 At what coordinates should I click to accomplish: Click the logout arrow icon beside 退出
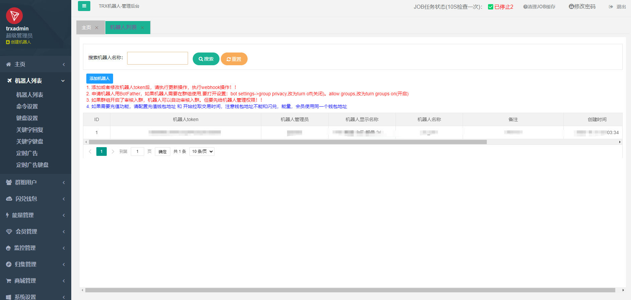(x=611, y=7)
